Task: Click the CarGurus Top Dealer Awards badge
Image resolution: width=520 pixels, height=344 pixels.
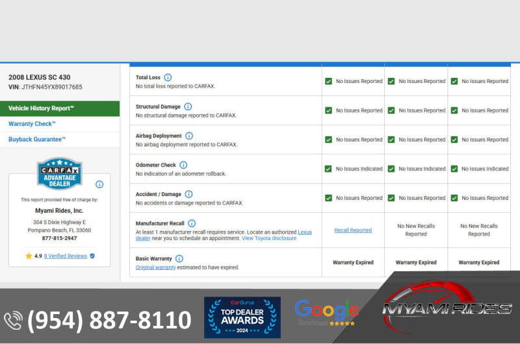Action: click(x=242, y=317)
